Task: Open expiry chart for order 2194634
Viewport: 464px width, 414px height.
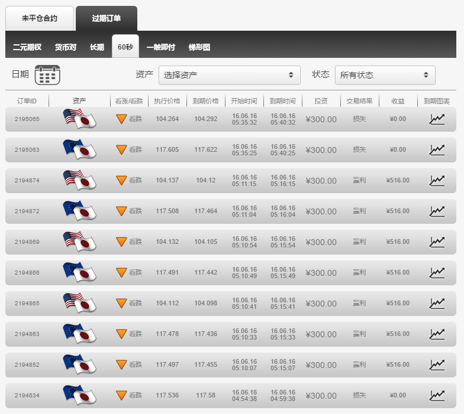Action: tap(437, 396)
